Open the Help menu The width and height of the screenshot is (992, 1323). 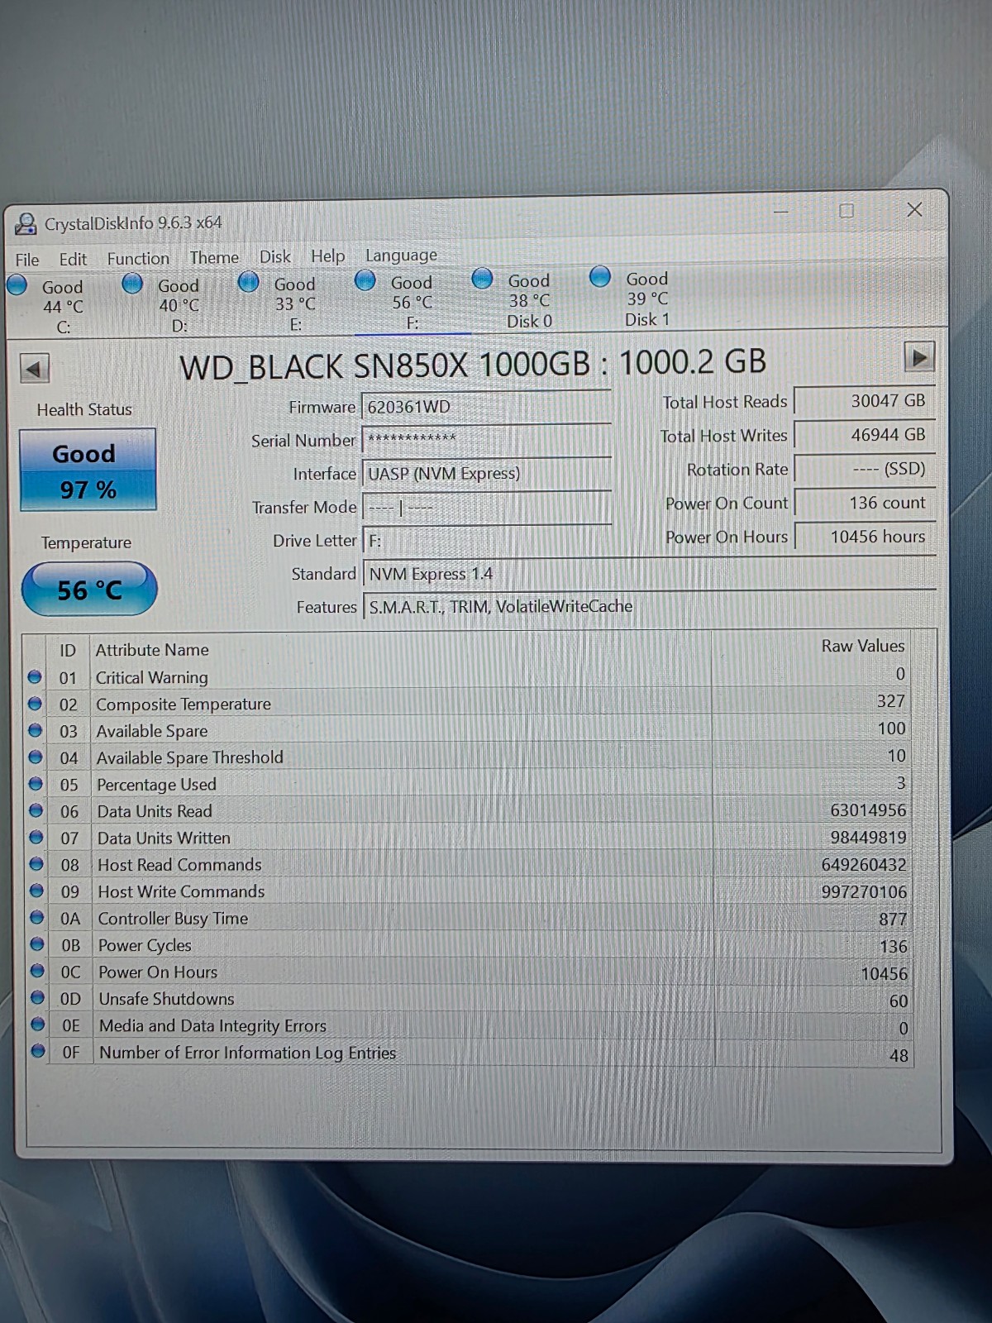coord(328,256)
